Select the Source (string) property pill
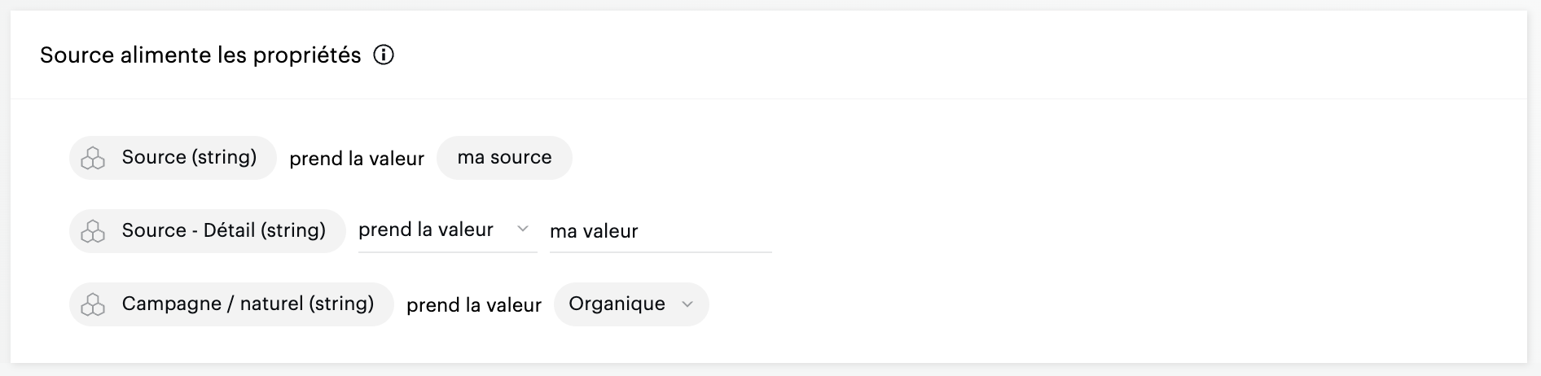This screenshot has width=1541, height=376. pos(189,158)
